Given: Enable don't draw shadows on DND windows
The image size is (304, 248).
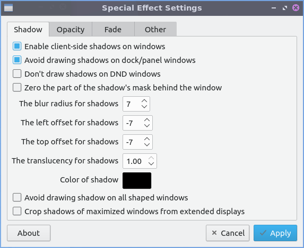Looking at the screenshot, I should click(17, 74).
